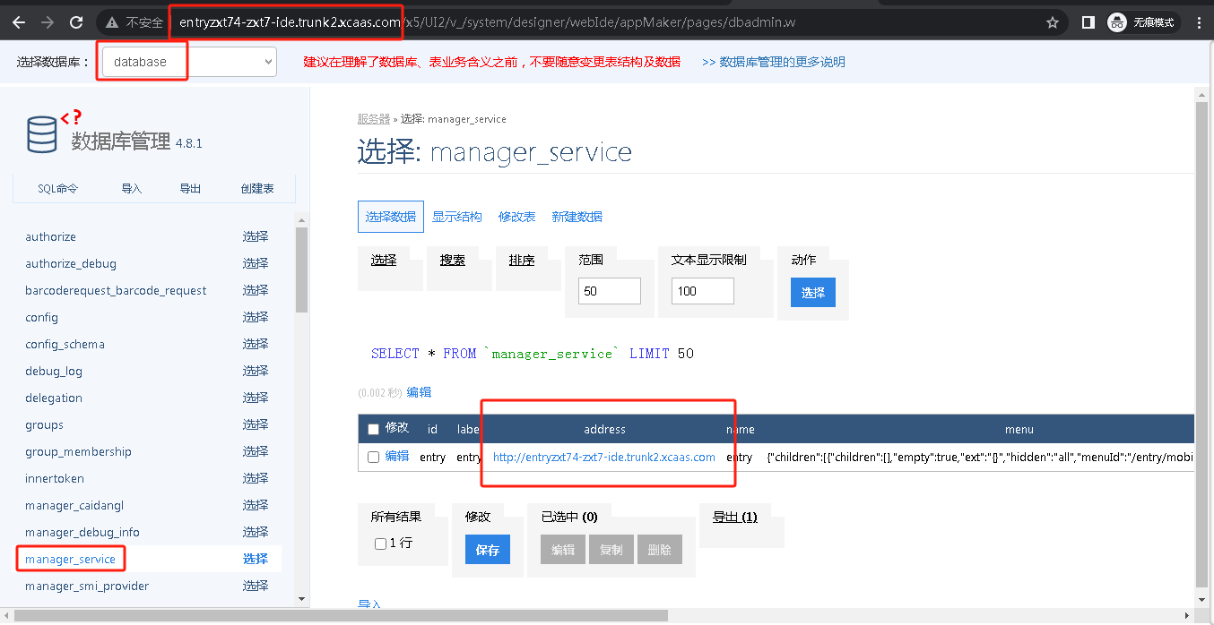The width and height of the screenshot is (1214, 625).
Task: Bookmark this page with star icon
Action: coord(1053,22)
